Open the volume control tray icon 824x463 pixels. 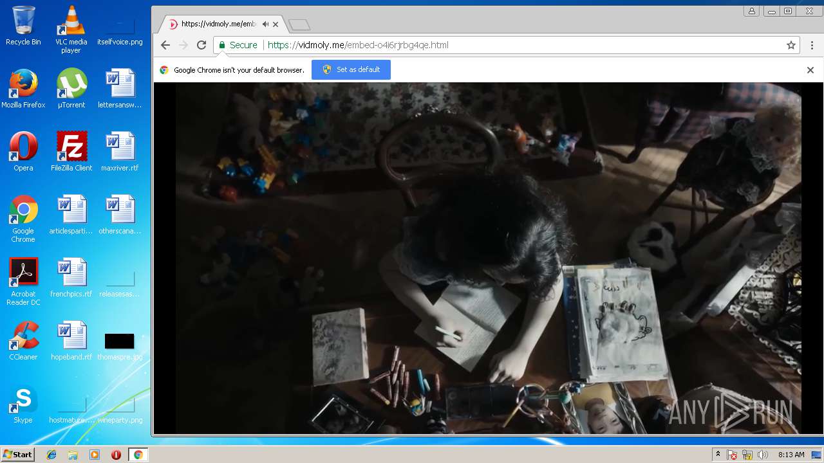pos(763,455)
